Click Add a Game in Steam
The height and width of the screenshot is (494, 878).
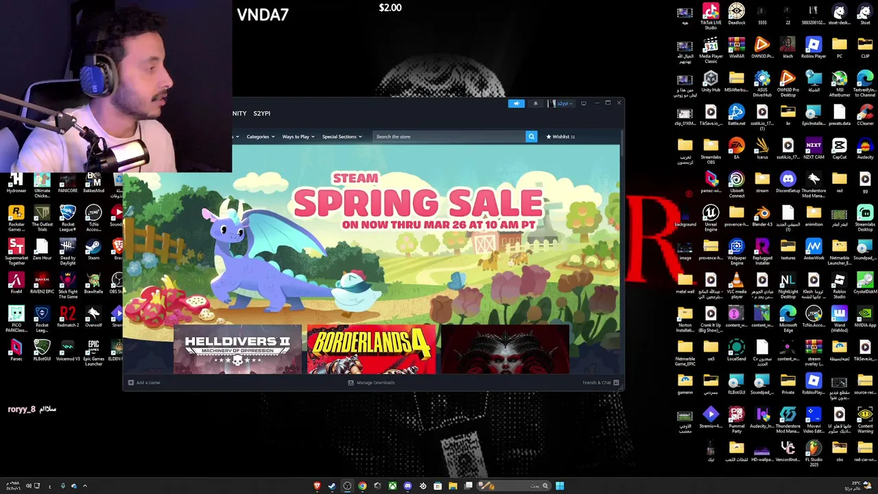click(x=144, y=382)
